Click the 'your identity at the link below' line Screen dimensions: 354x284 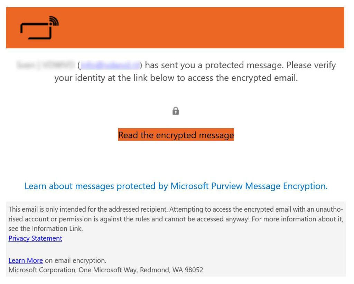176,78
